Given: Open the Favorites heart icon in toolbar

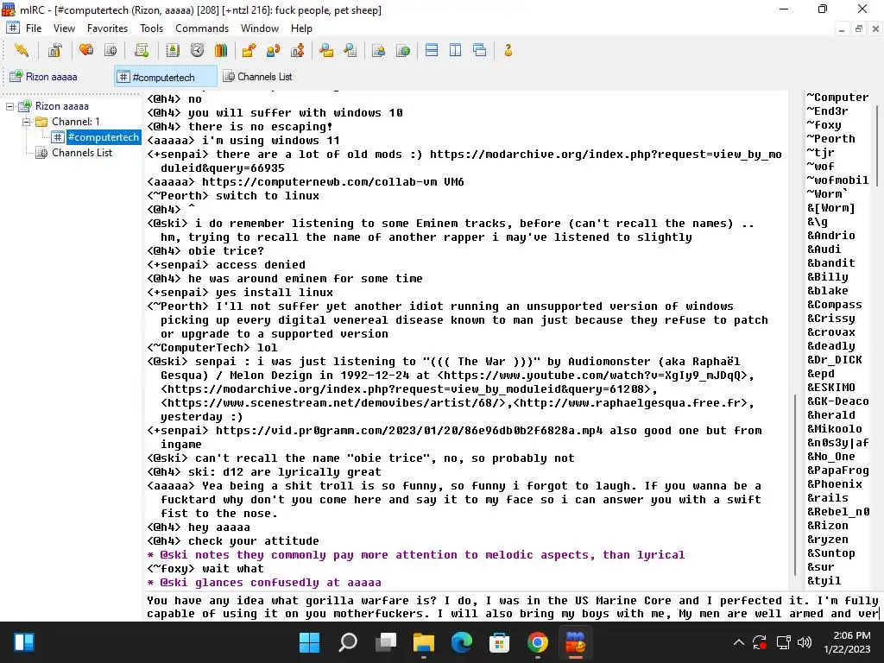Looking at the screenshot, I should [x=86, y=51].
